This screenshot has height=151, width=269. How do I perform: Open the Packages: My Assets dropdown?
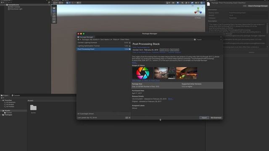coord(91,39)
